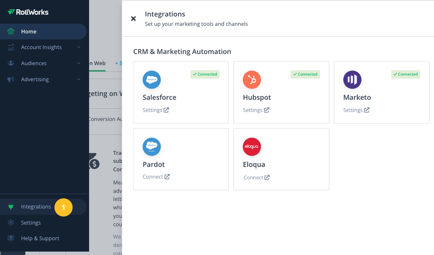434x255 pixels.
Task: Open the Home menu item
Action: [43, 32]
